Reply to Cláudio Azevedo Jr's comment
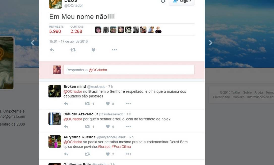Image resolution: width=274 pixels, height=165 pixels. [x=66, y=127]
